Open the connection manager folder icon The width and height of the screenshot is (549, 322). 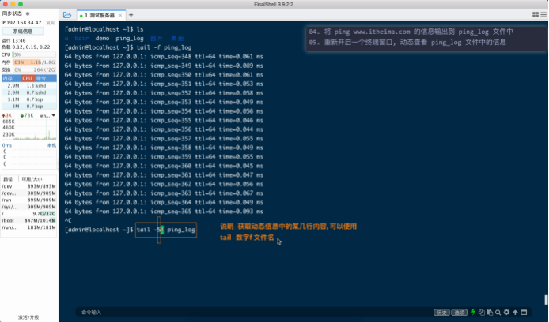[67, 15]
